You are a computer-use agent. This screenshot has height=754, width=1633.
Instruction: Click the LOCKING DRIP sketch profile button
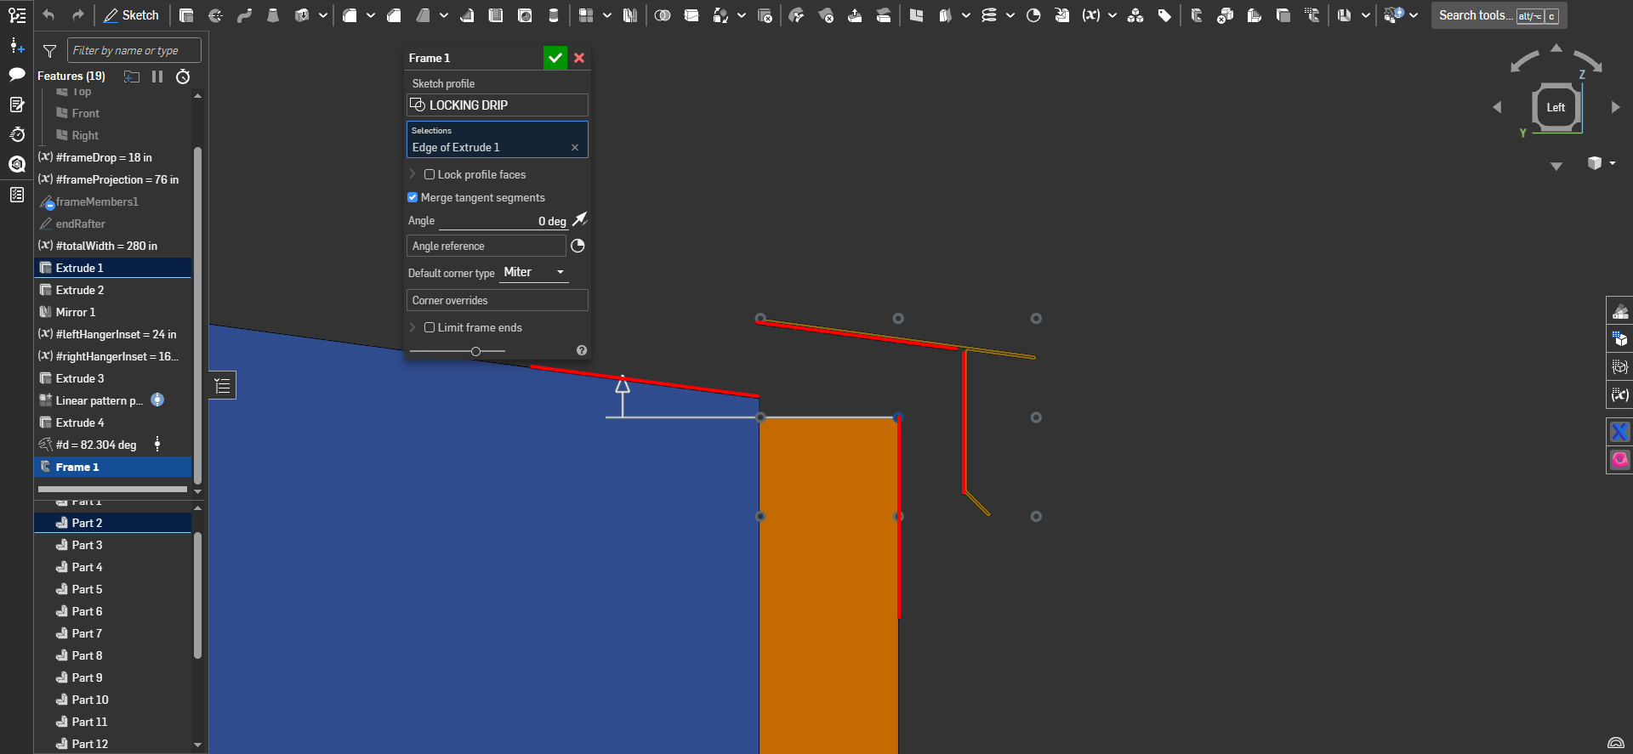point(498,105)
